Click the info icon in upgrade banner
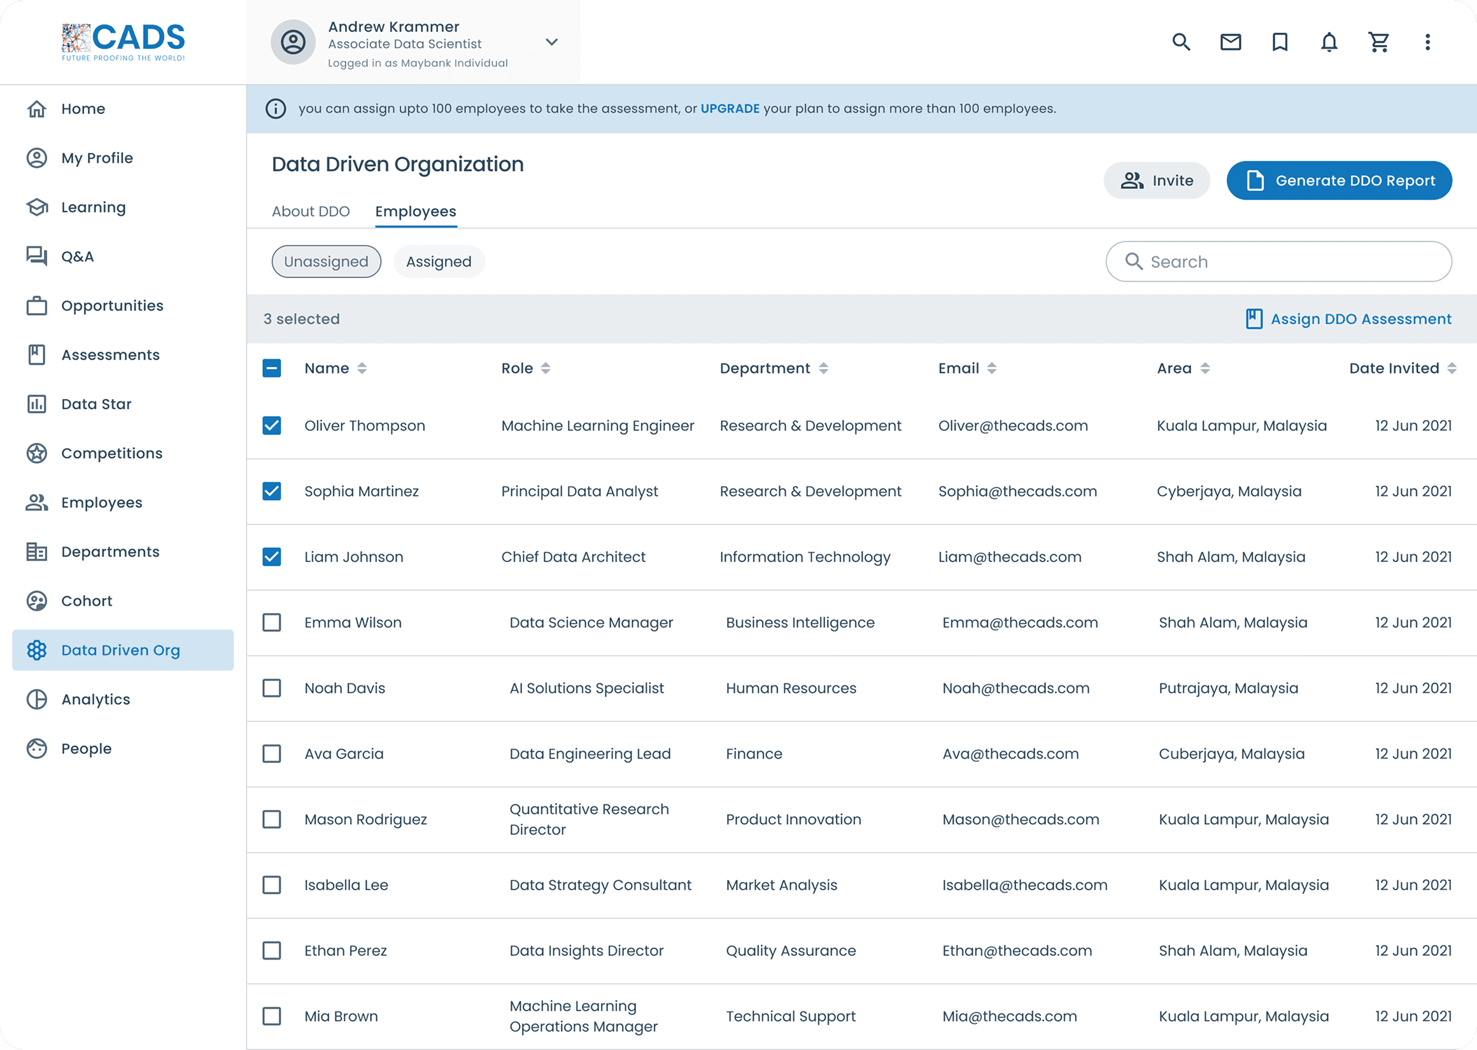This screenshot has height=1050, width=1477. tap(276, 109)
